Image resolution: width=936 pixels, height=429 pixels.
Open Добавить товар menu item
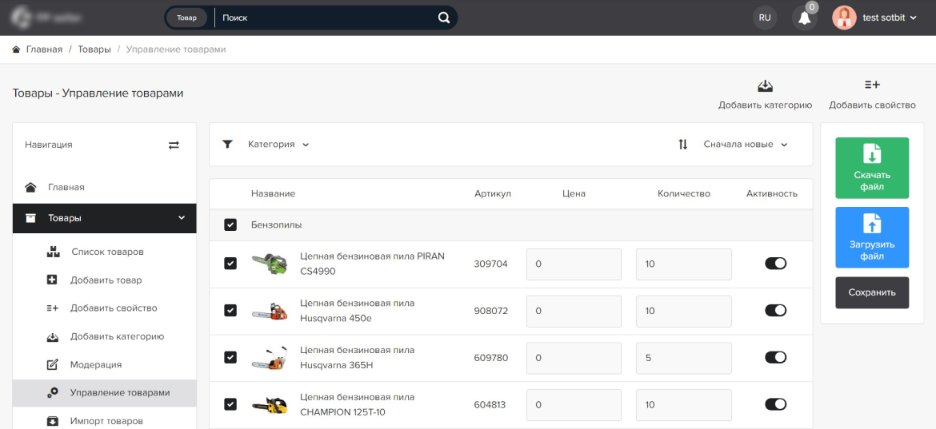[105, 280]
